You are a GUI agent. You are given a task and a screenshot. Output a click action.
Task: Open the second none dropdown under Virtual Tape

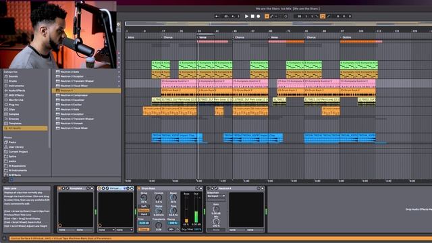click(124, 230)
